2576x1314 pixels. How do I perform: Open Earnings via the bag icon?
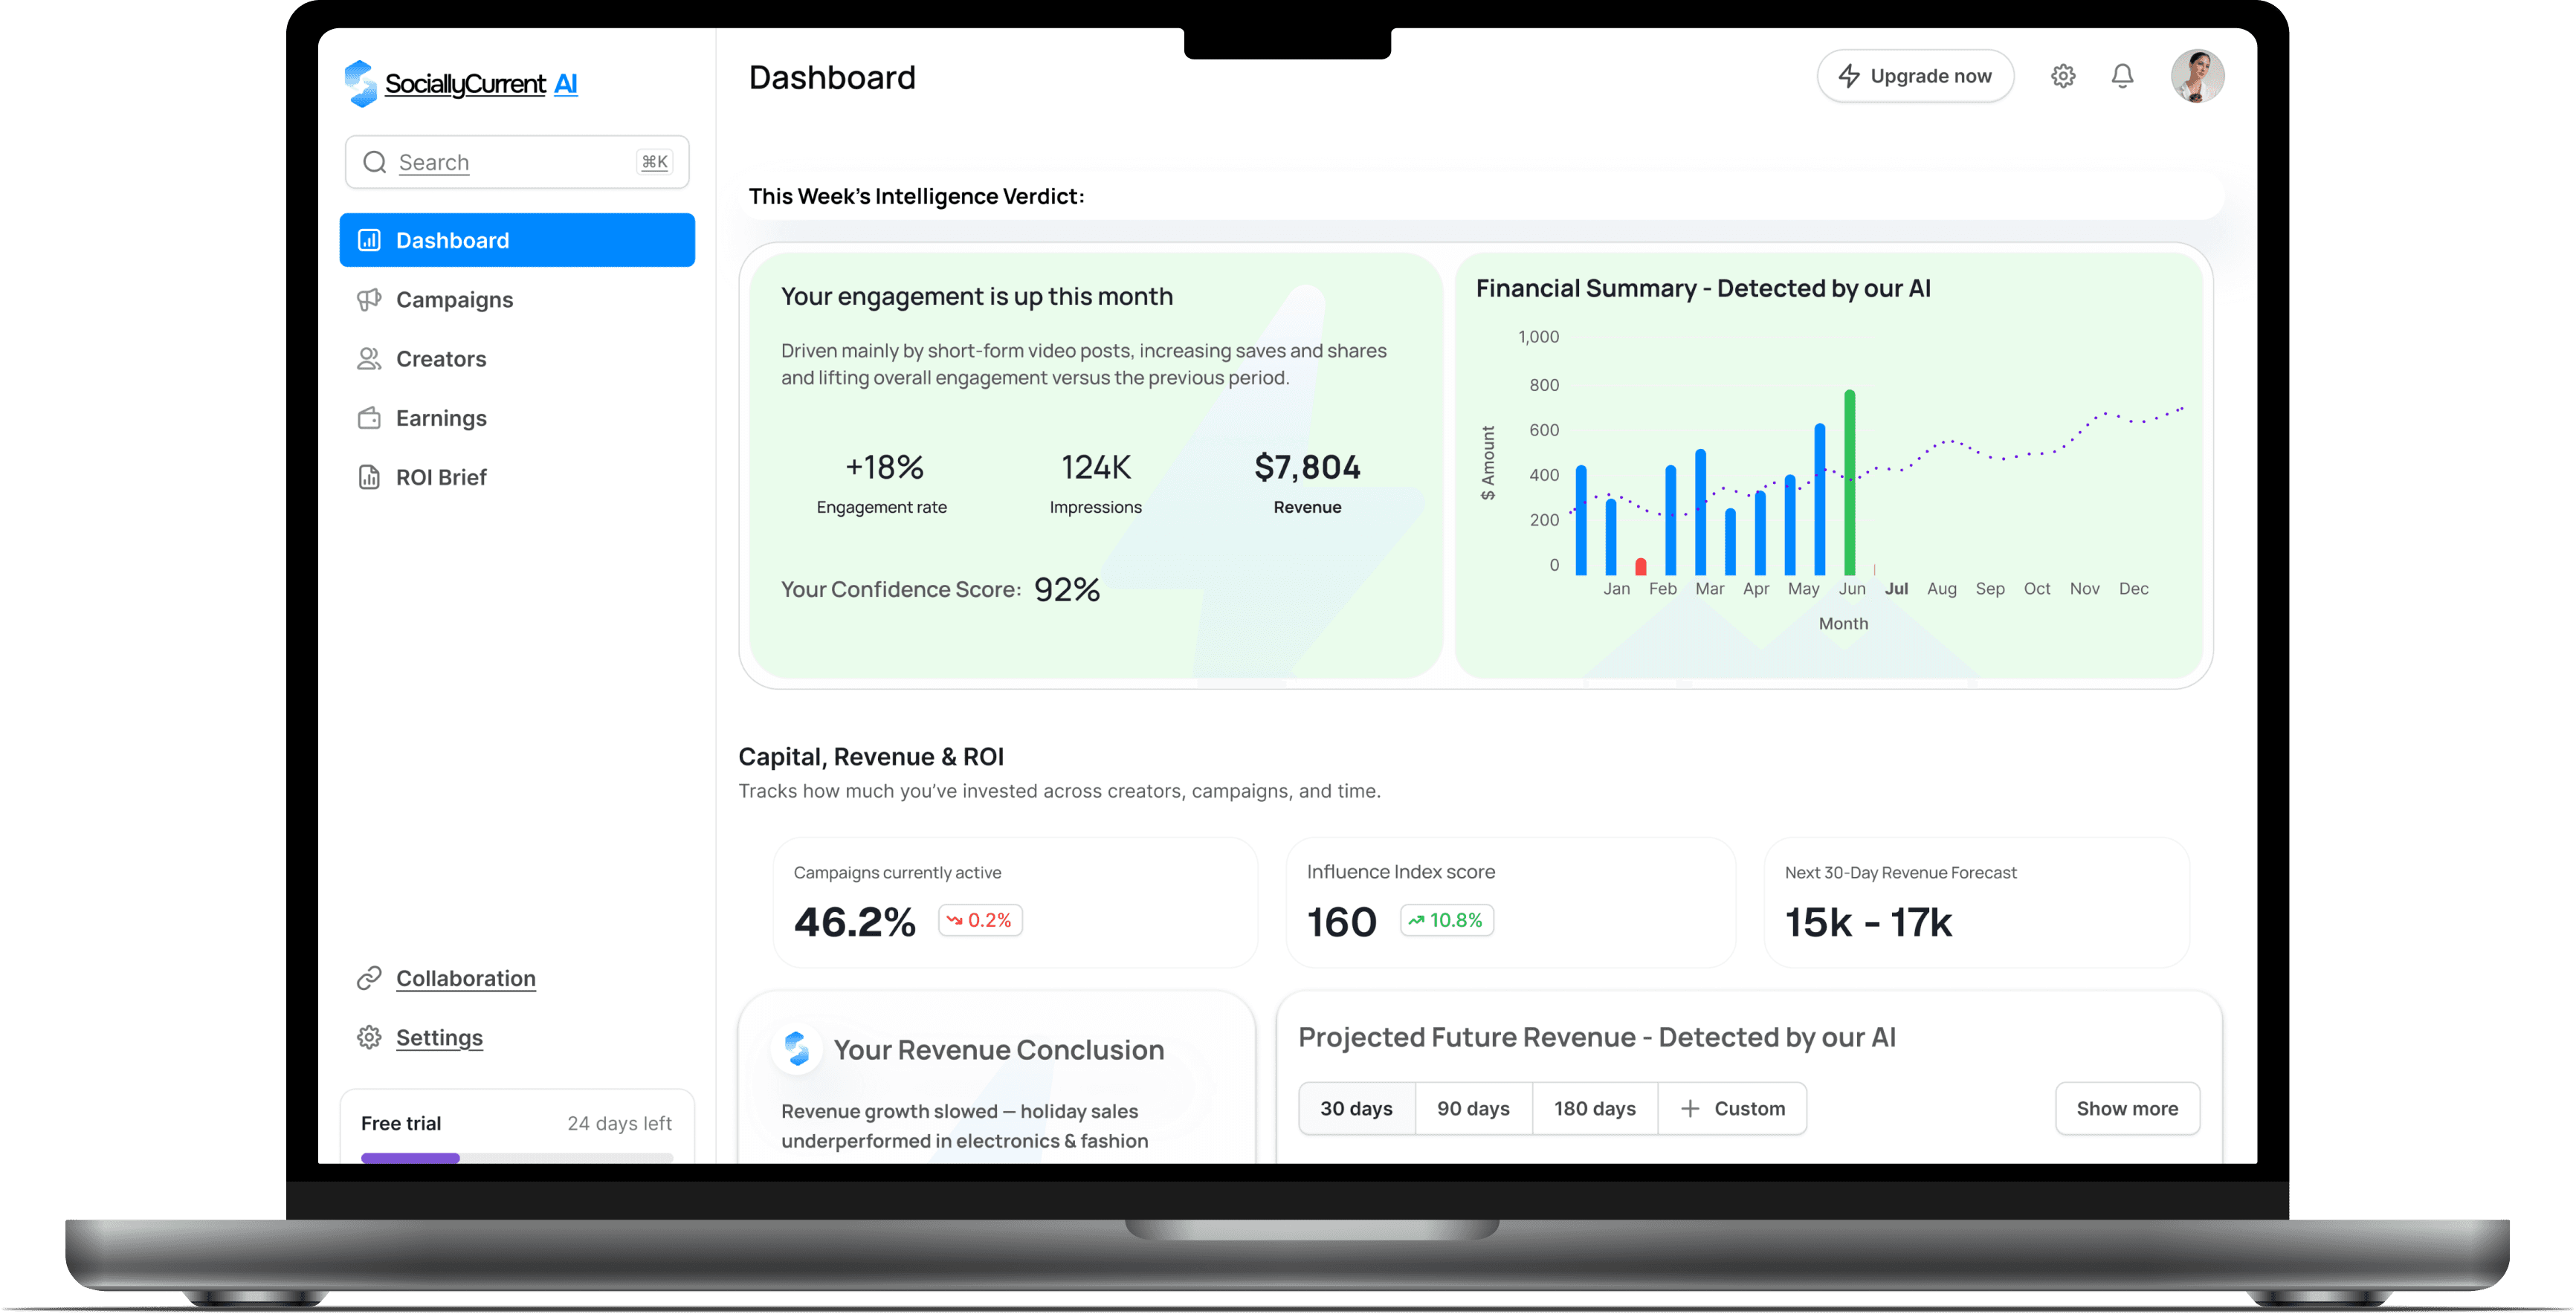tap(370, 418)
